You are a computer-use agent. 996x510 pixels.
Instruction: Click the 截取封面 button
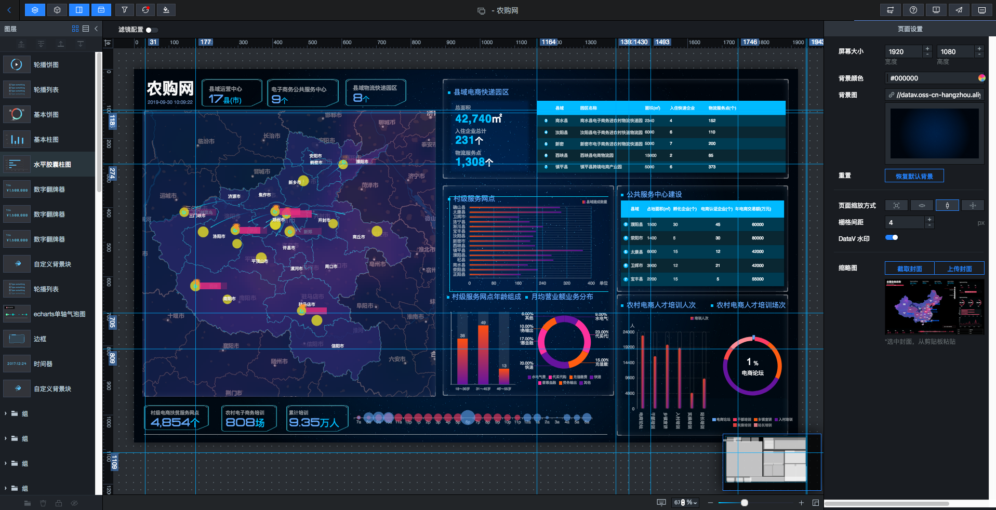coord(909,269)
